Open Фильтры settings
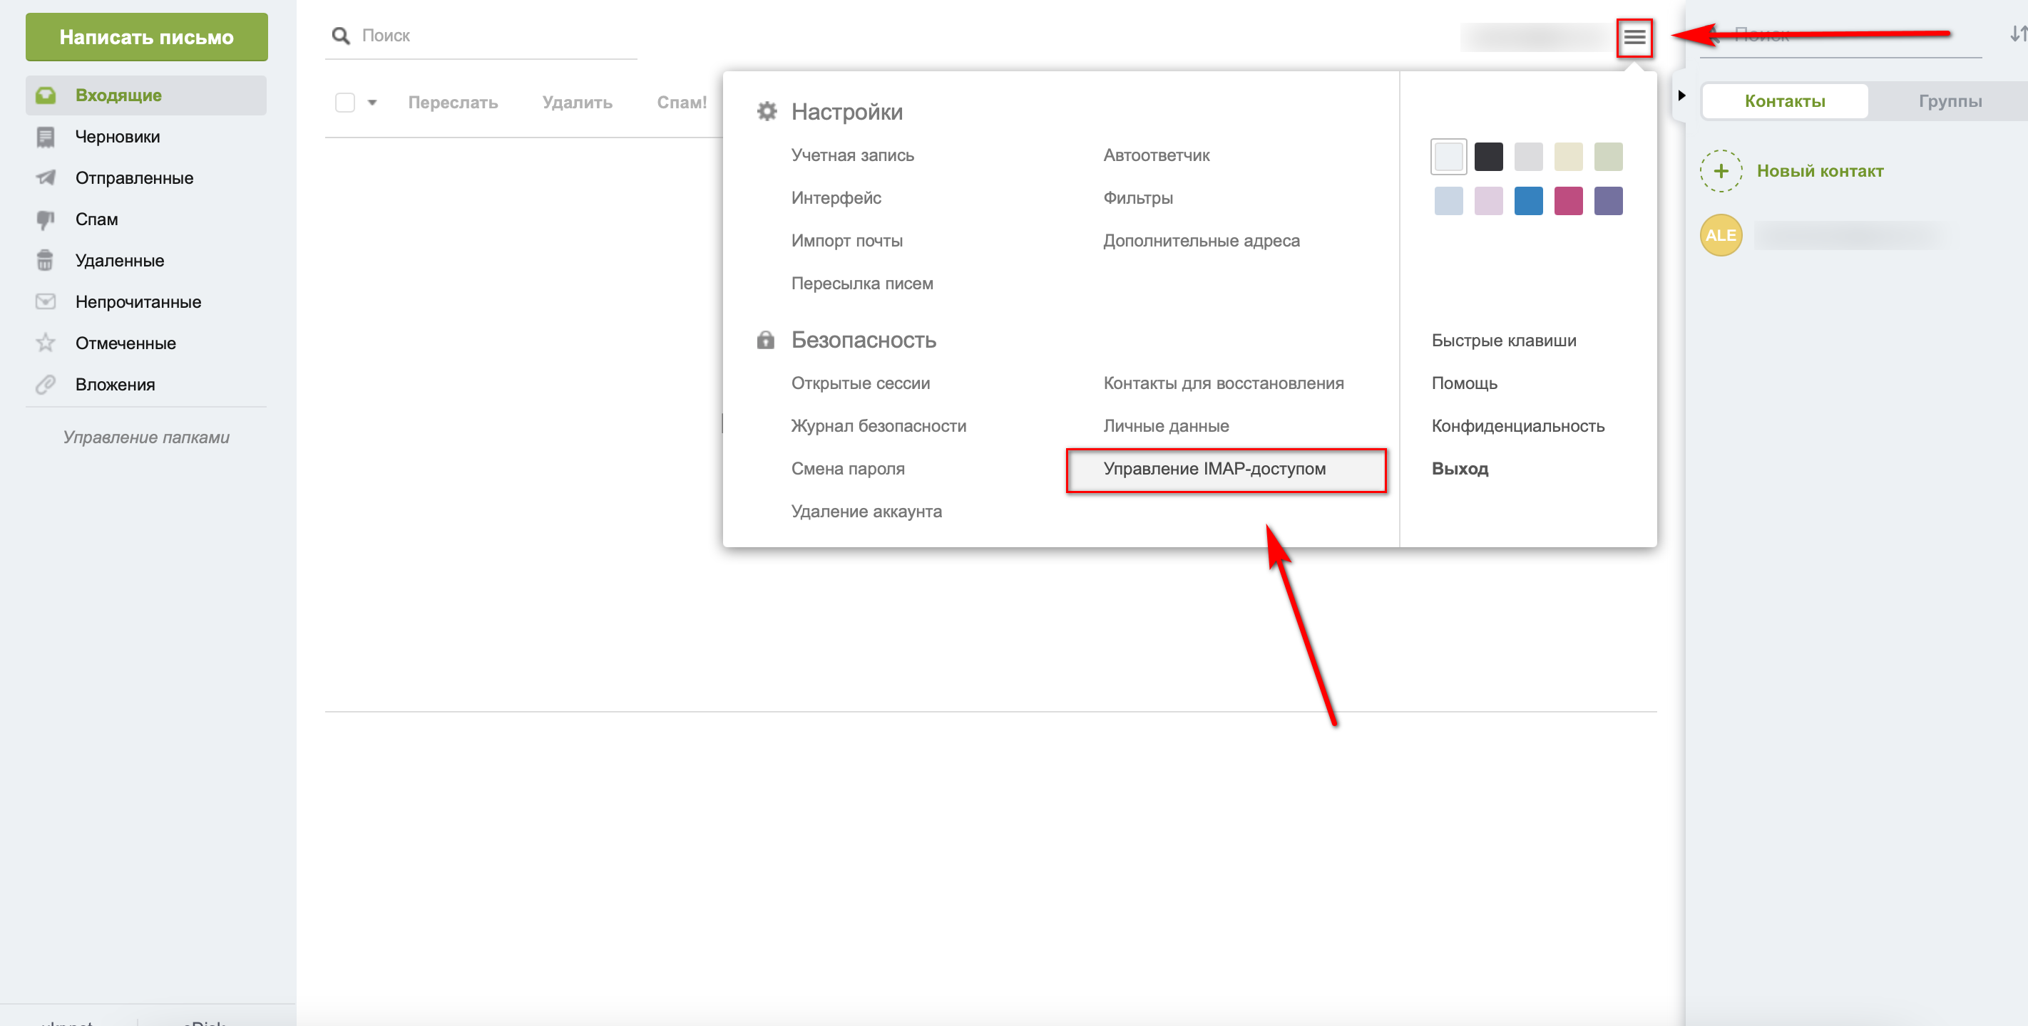The height and width of the screenshot is (1026, 2028). click(x=1137, y=197)
